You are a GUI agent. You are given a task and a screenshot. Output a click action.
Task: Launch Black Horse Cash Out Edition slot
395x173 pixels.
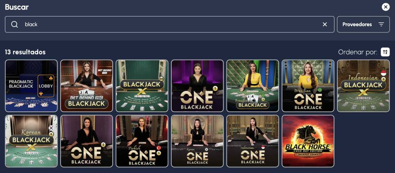pyautogui.click(x=308, y=141)
